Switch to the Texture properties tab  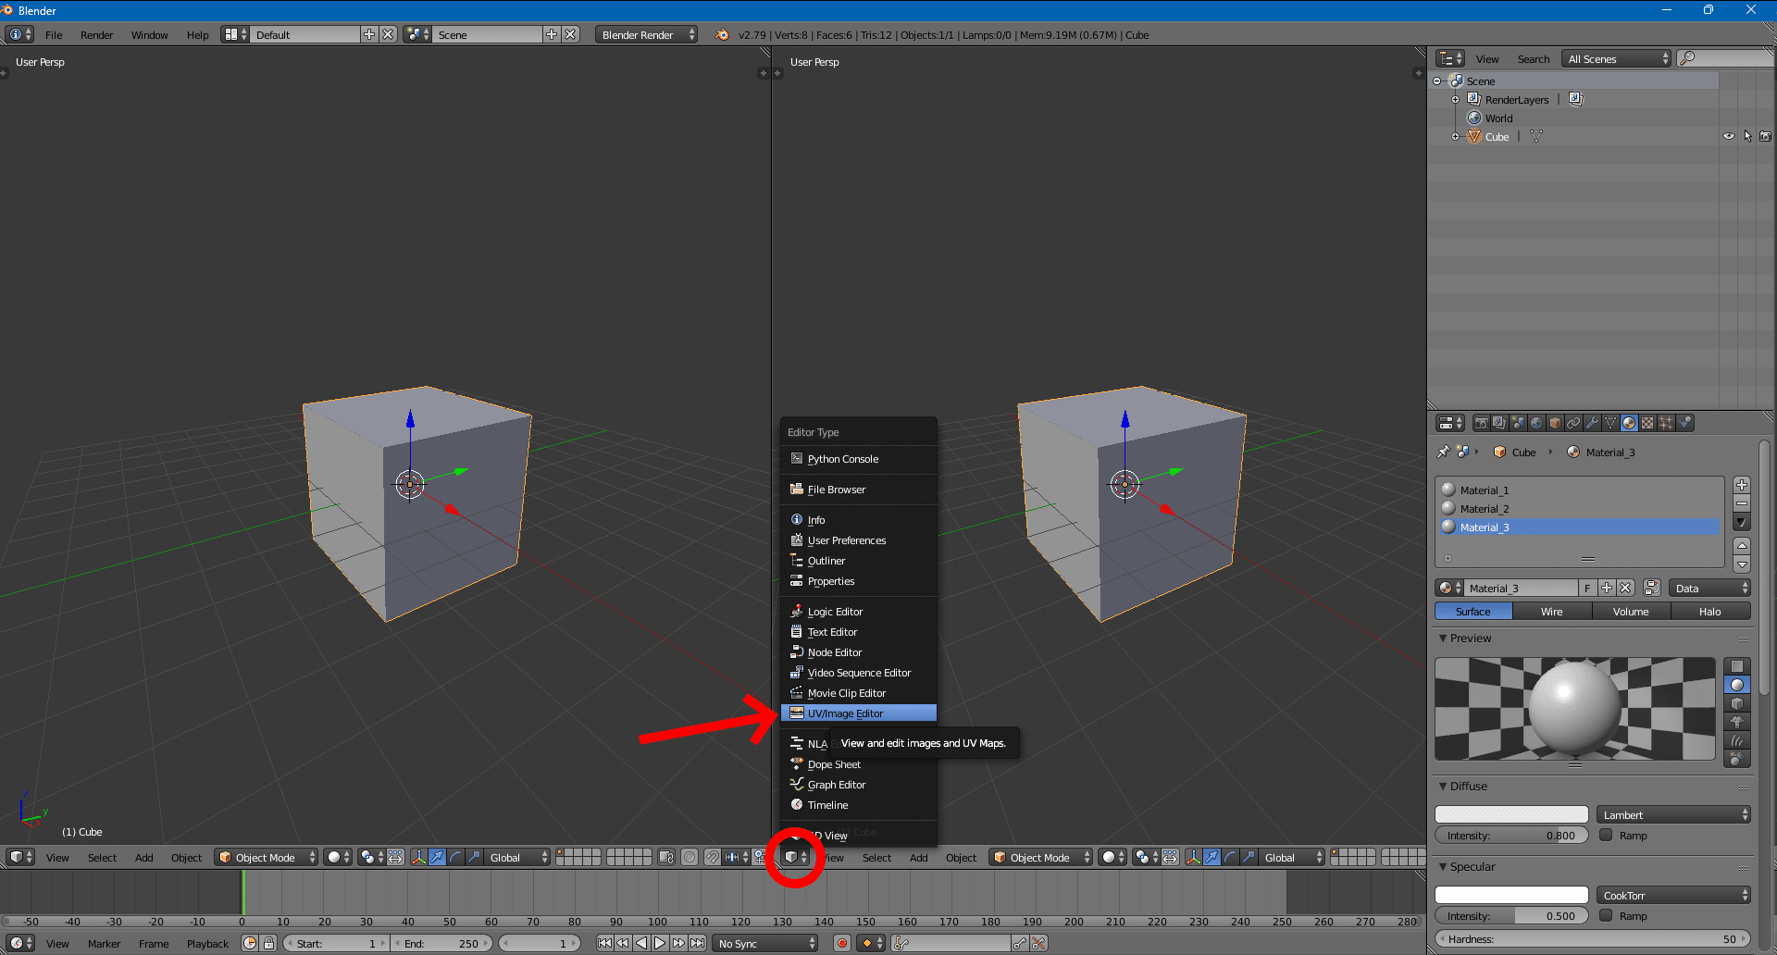(1647, 423)
